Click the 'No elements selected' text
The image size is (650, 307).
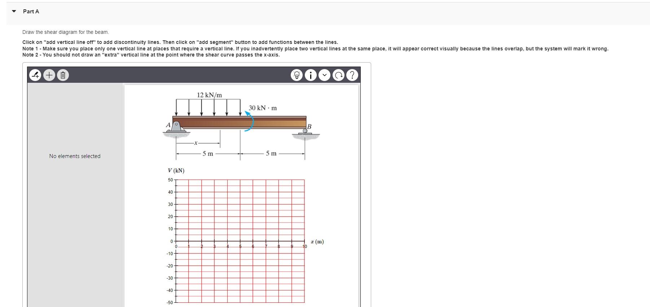pyautogui.click(x=75, y=156)
